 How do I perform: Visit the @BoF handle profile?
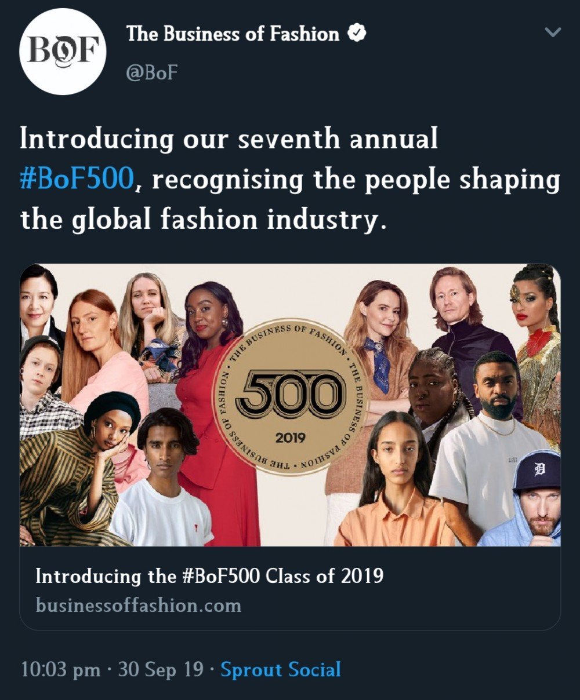tap(152, 72)
